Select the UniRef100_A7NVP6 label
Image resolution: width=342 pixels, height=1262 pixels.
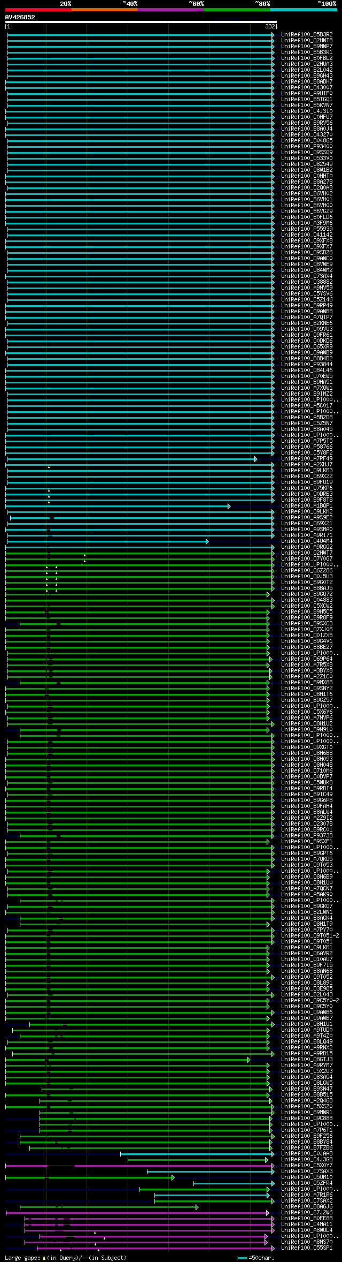coord(307,718)
